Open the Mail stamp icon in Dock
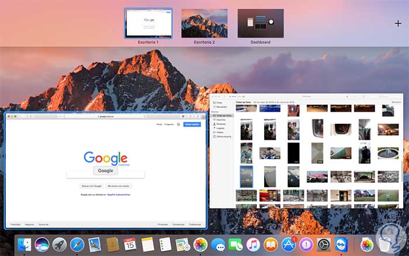 pos(95,245)
